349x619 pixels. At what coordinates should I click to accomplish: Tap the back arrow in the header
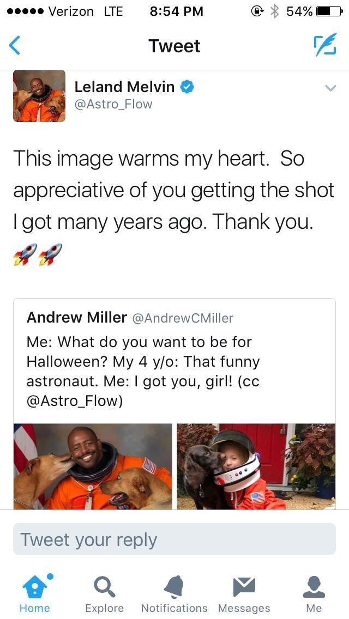pos(14,46)
